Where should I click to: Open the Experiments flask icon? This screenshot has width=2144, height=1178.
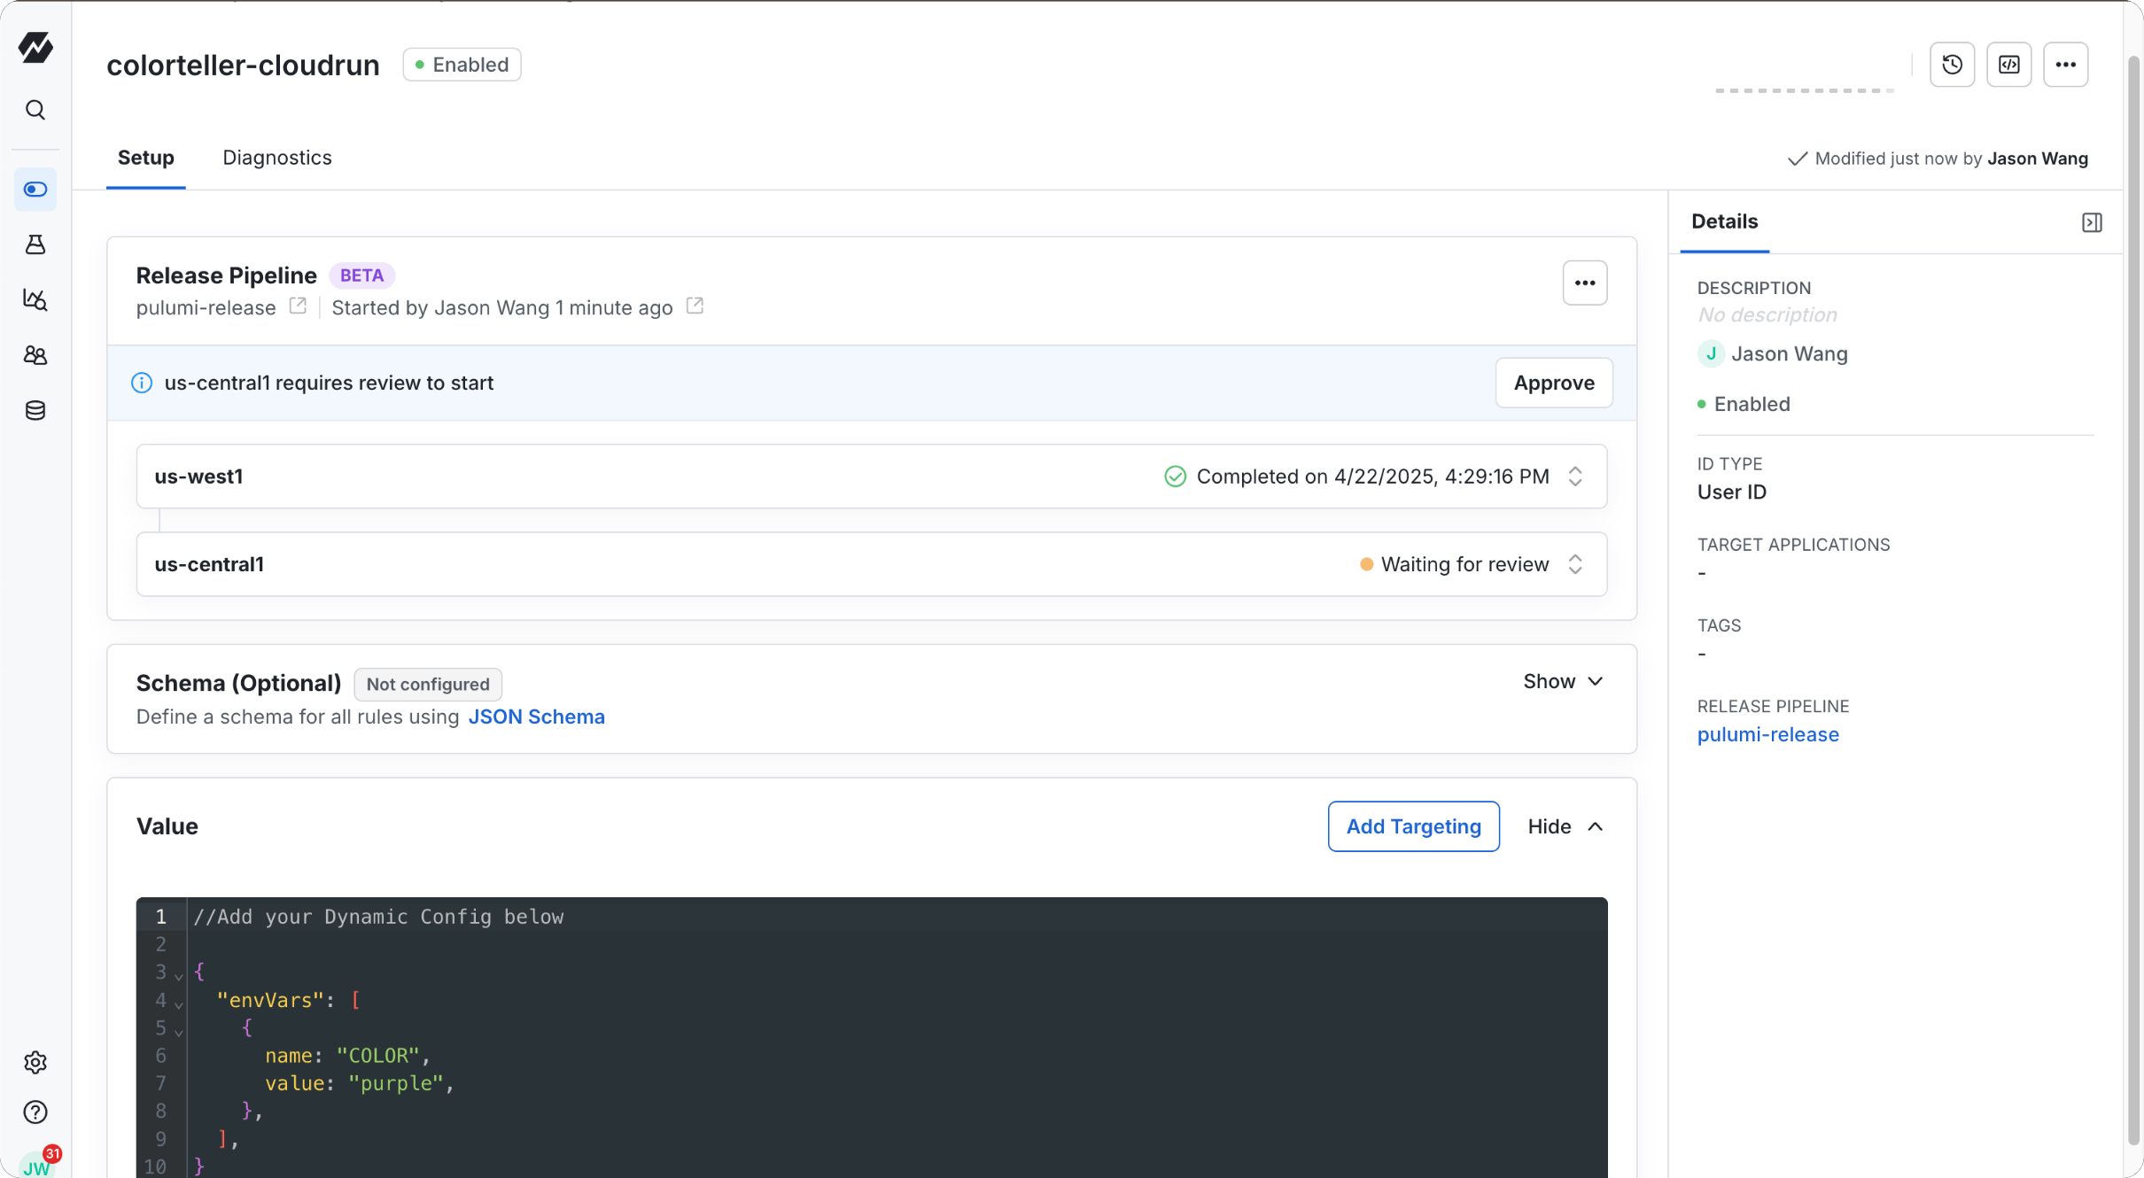(35, 244)
